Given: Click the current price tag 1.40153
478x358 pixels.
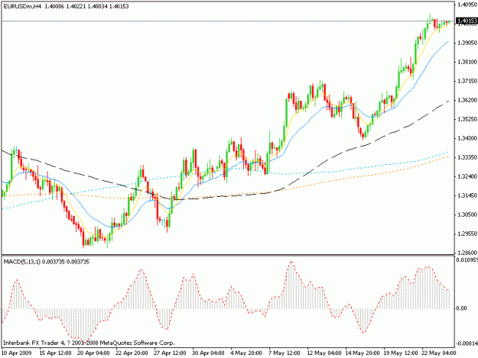Looking at the screenshot, I should click(x=467, y=21).
